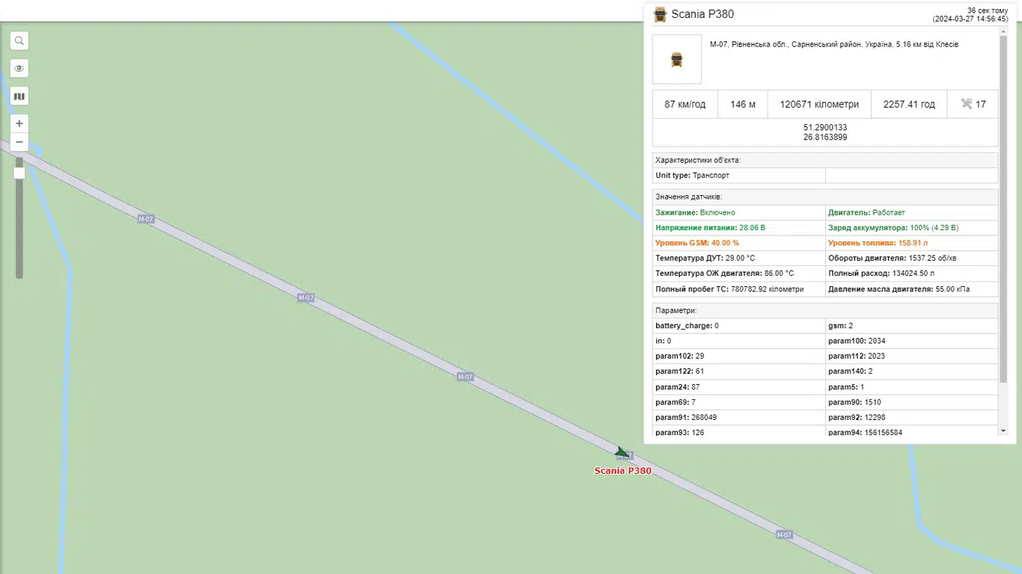This screenshot has width=1022, height=574.
Task: Click the Зажигание: Включено sensor
Action: click(x=738, y=213)
